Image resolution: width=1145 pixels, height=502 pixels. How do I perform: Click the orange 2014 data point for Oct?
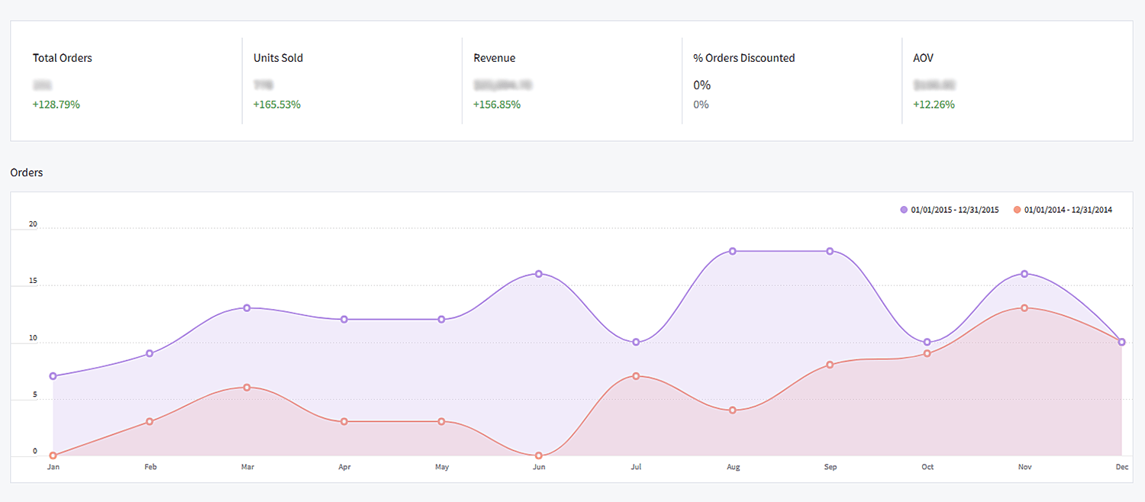(927, 353)
